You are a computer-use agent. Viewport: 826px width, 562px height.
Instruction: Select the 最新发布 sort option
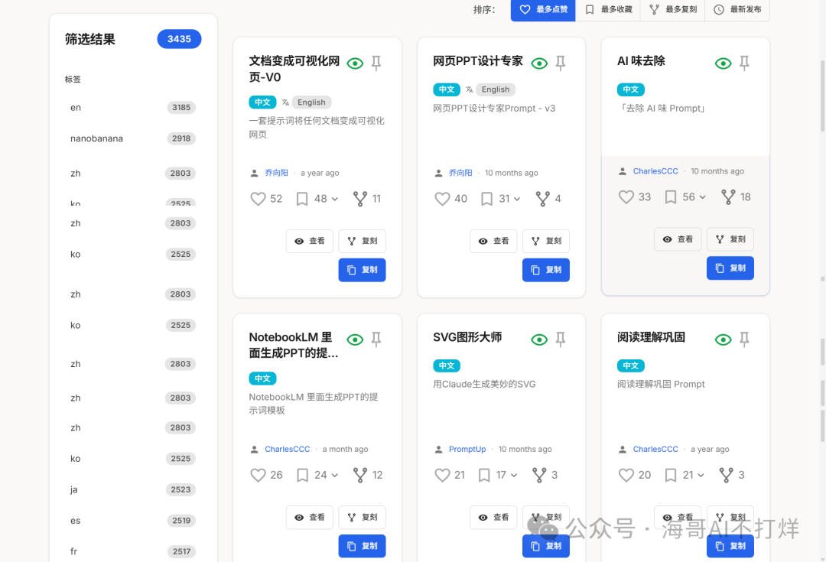[737, 10]
